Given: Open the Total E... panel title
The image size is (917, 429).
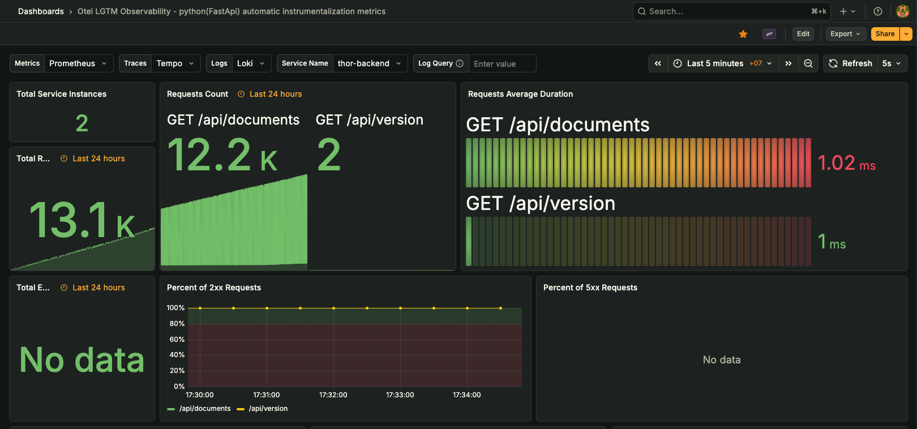Looking at the screenshot, I should [33, 288].
